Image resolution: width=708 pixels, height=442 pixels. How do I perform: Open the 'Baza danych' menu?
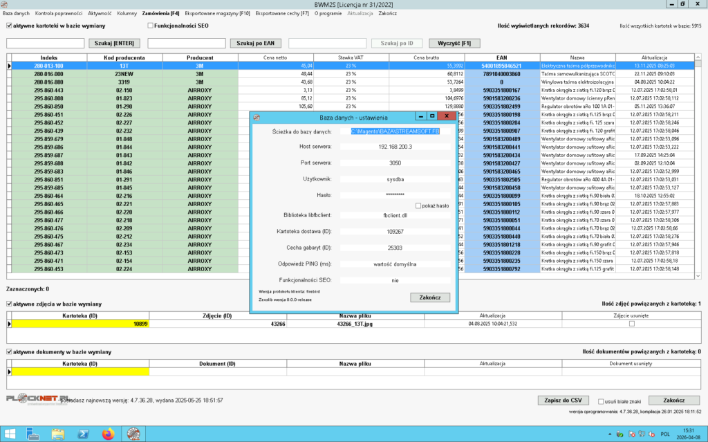[17, 13]
